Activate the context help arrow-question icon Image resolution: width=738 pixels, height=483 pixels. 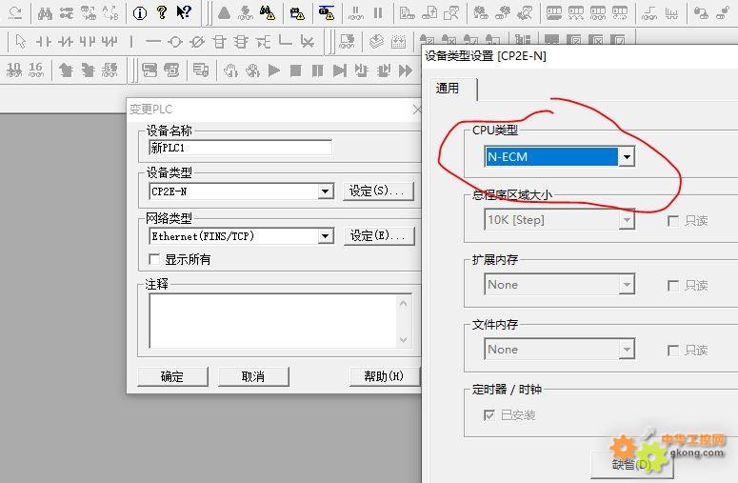point(184,12)
